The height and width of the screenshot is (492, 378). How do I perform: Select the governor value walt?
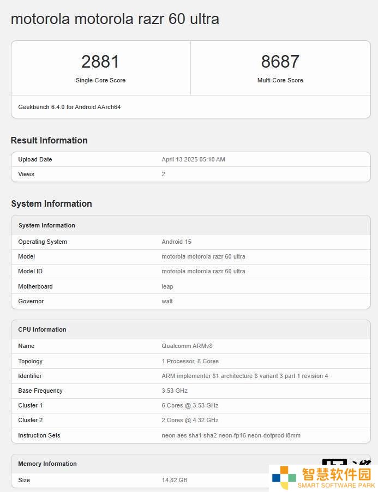click(x=167, y=301)
